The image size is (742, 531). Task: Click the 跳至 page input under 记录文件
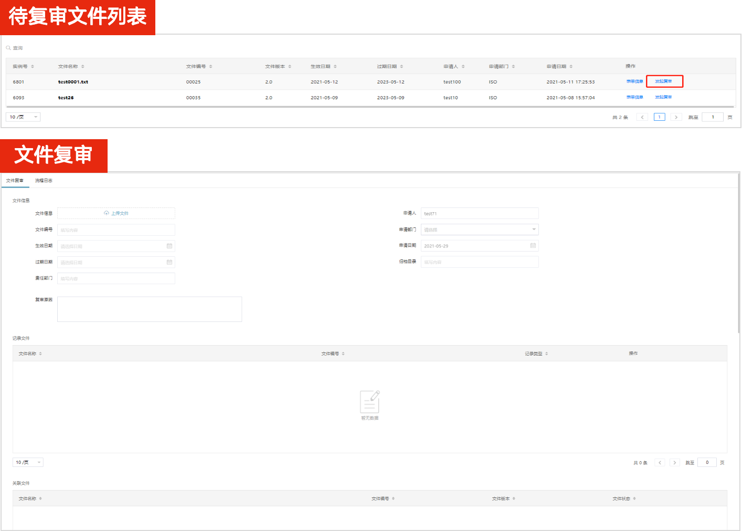coord(707,463)
